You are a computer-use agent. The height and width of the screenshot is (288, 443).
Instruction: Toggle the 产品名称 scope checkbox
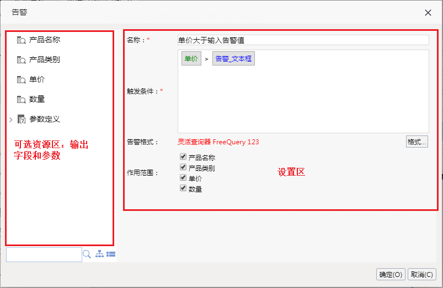point(183,156)
